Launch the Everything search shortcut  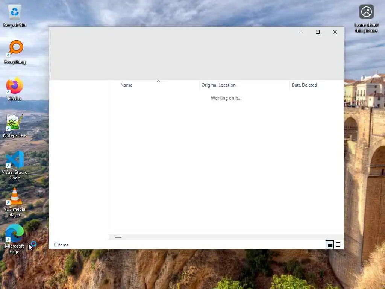pyautogui.click(x=15, y=52)
